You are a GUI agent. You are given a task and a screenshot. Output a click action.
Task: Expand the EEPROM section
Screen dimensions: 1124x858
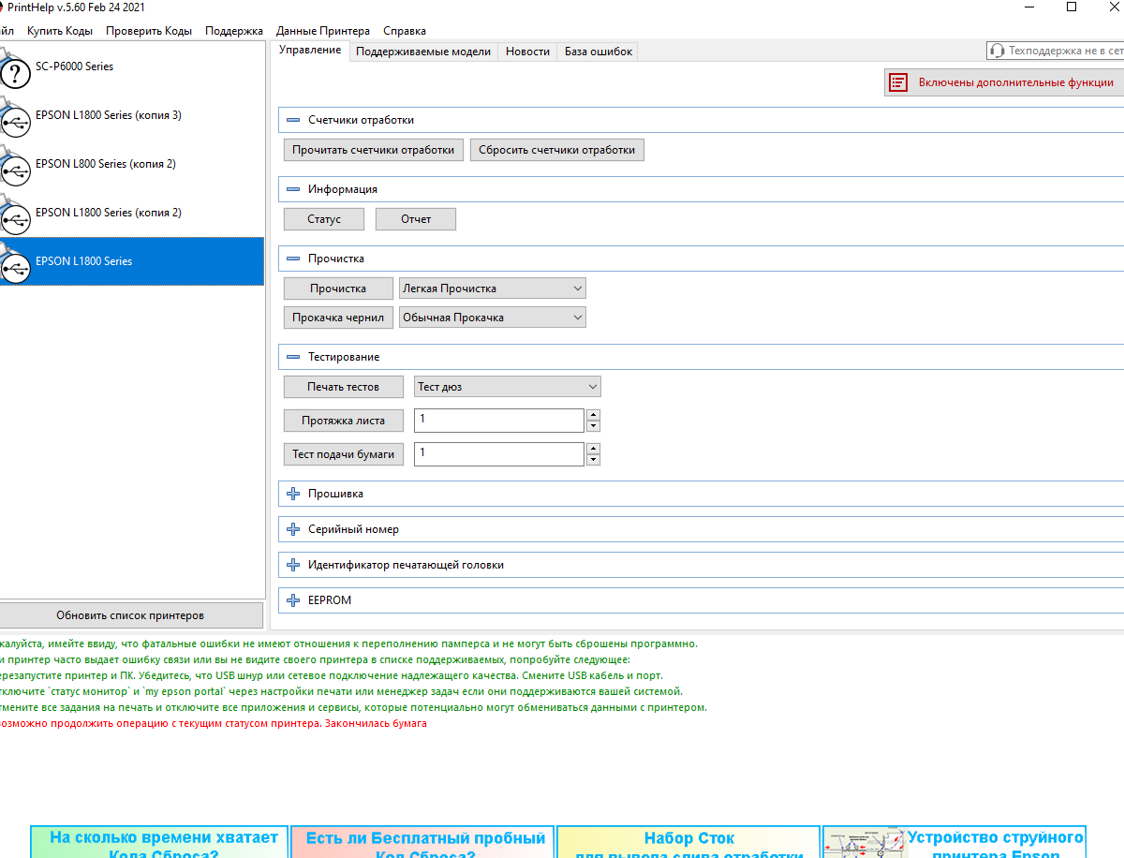(x=293, y=600)
